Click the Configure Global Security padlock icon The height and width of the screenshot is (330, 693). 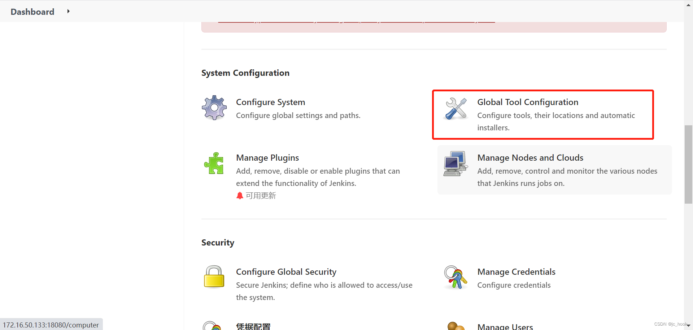(x=214, y=277)
